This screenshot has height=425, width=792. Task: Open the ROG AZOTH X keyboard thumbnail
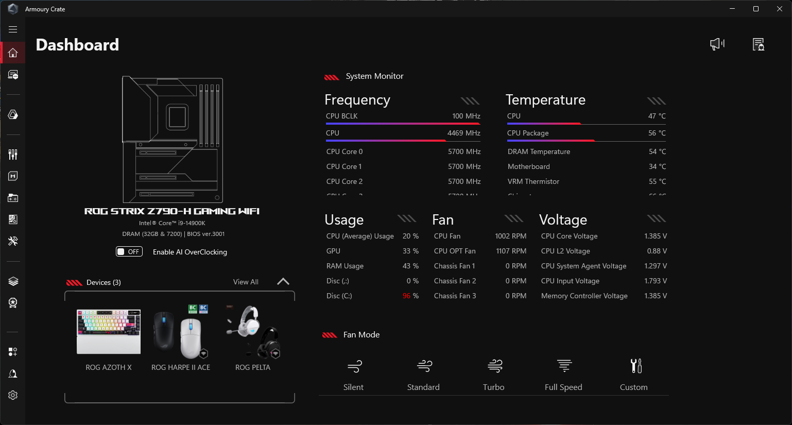tap(109, 332)
